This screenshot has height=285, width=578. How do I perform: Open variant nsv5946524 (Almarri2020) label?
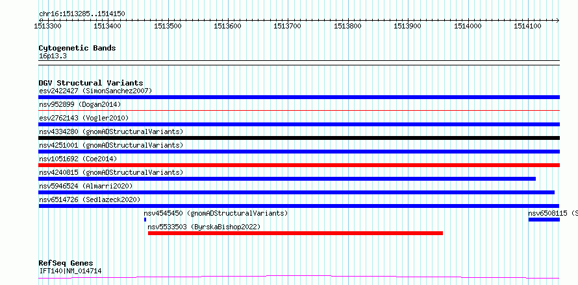(x=86, y=186)
